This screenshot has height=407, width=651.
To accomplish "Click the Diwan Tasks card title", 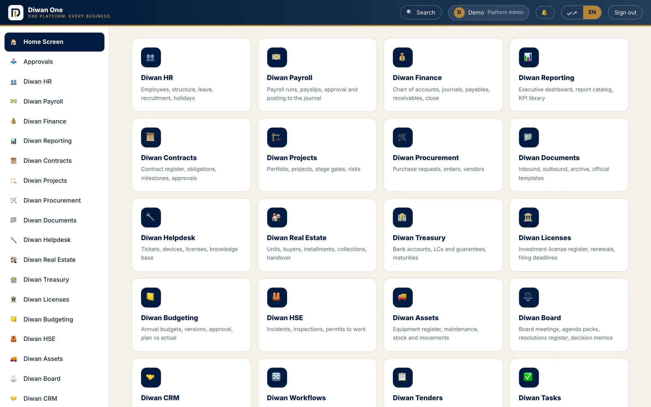I will click(540, 398).
